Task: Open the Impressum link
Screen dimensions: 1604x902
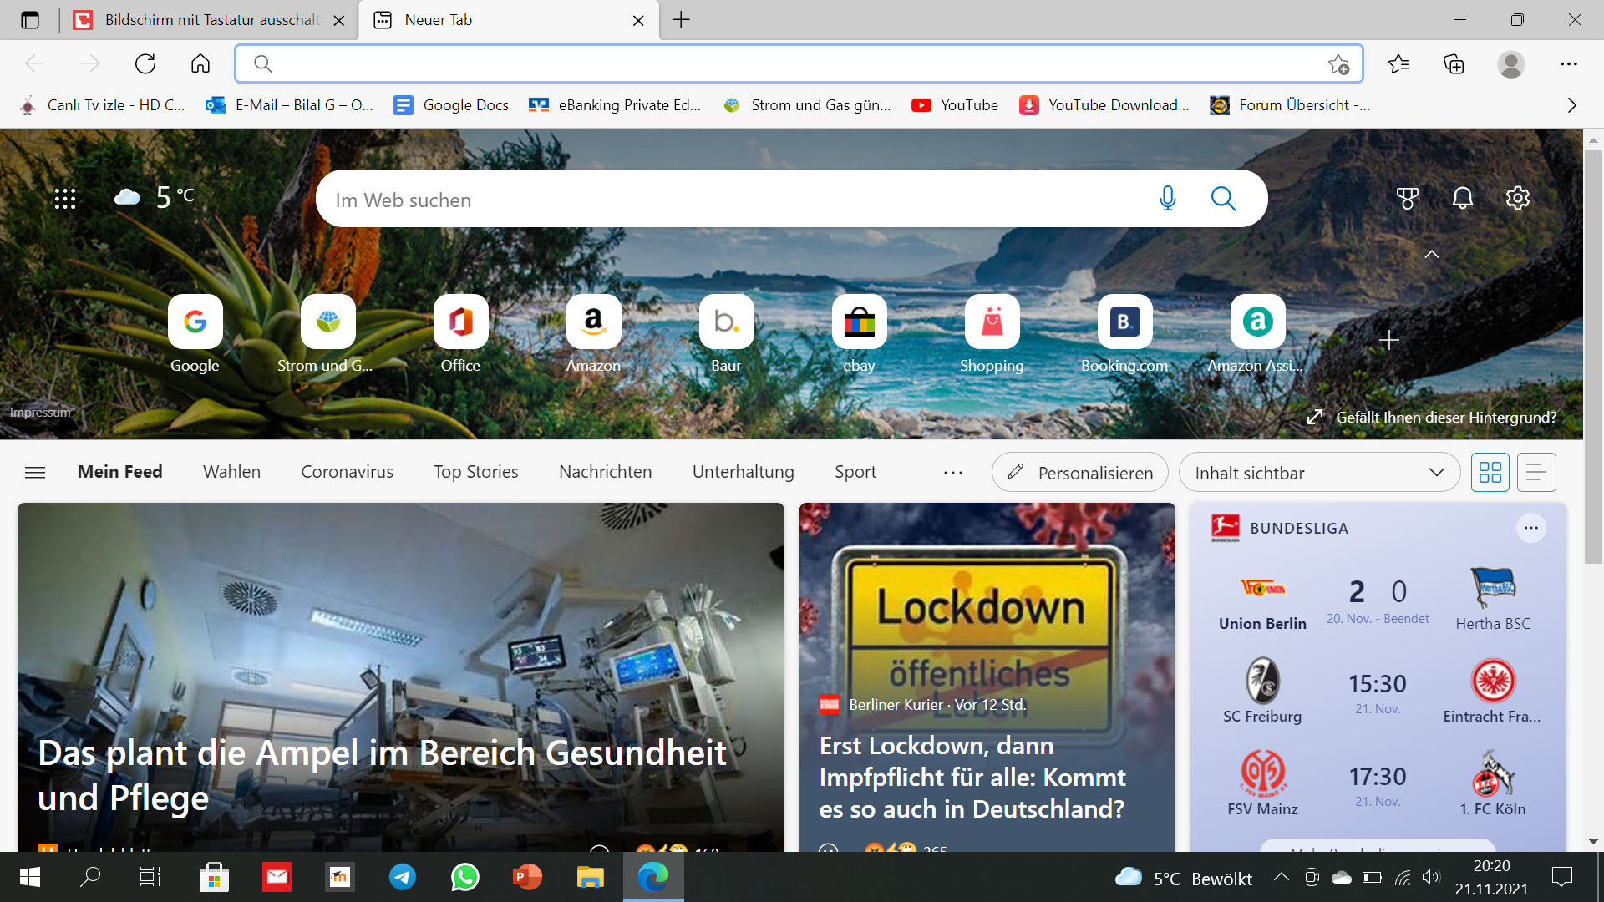Action: pyautogui.click(x=40, y=413)
